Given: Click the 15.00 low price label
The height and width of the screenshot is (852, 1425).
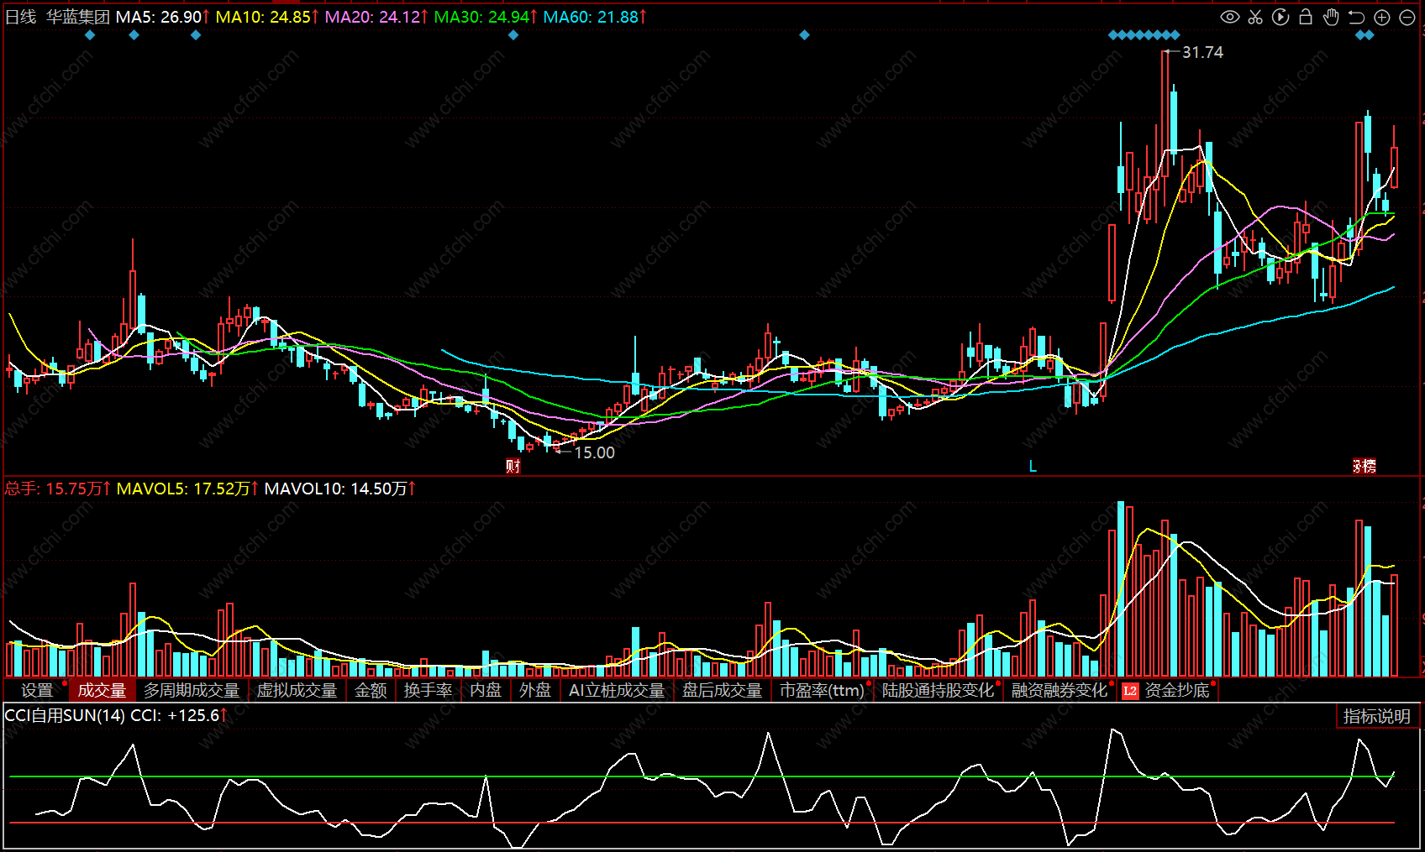Looking at the screenshot, I should pos(594,452).
